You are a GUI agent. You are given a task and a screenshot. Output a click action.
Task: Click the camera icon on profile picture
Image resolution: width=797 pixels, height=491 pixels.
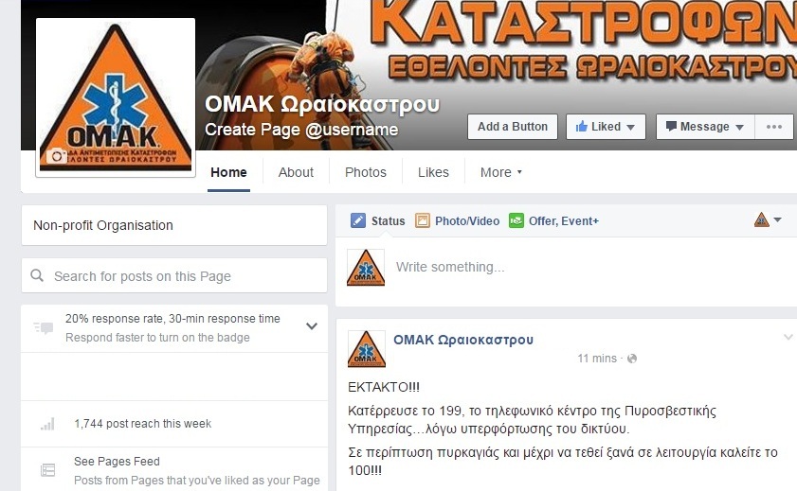click(56, 156)
